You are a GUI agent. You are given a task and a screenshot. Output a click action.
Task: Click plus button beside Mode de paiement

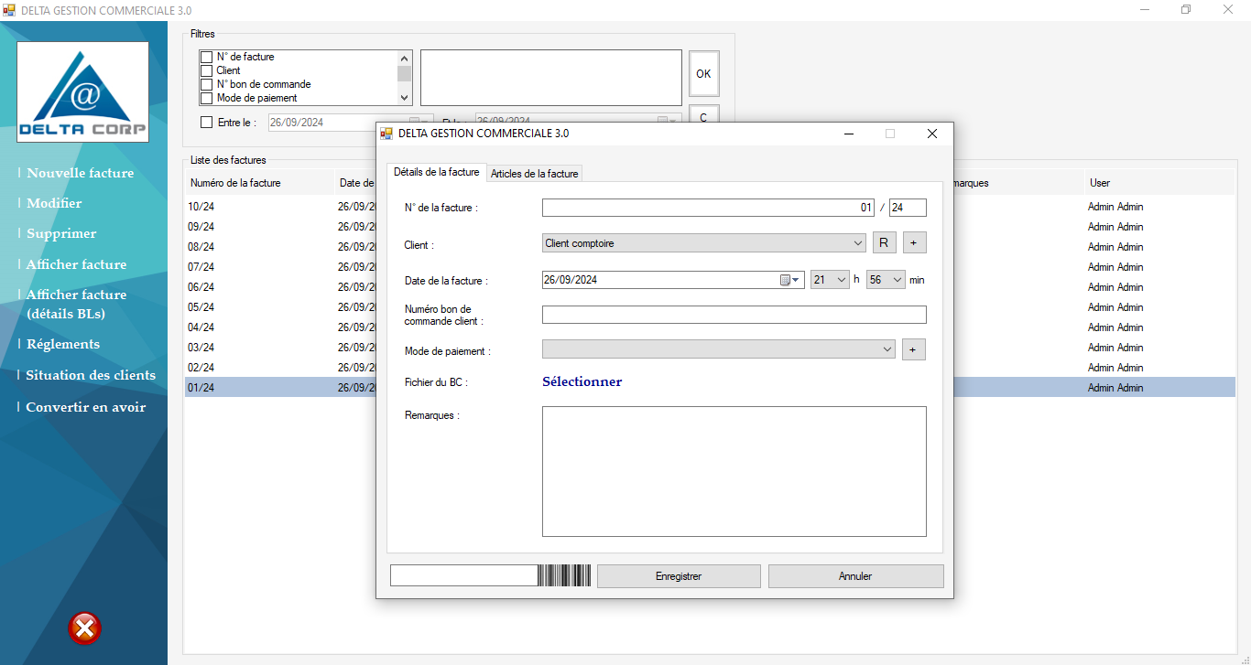[914, 349]
